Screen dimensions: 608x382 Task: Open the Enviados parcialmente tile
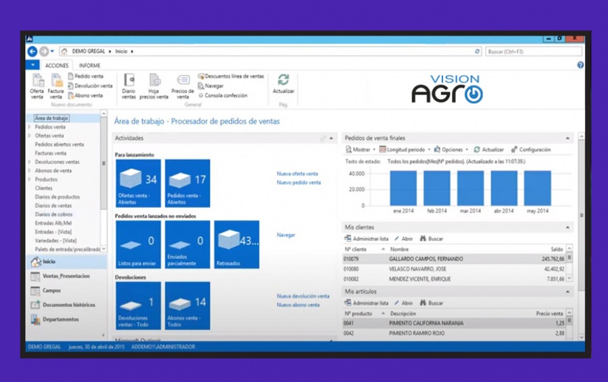pyautogui.click(x=188, y=244)
